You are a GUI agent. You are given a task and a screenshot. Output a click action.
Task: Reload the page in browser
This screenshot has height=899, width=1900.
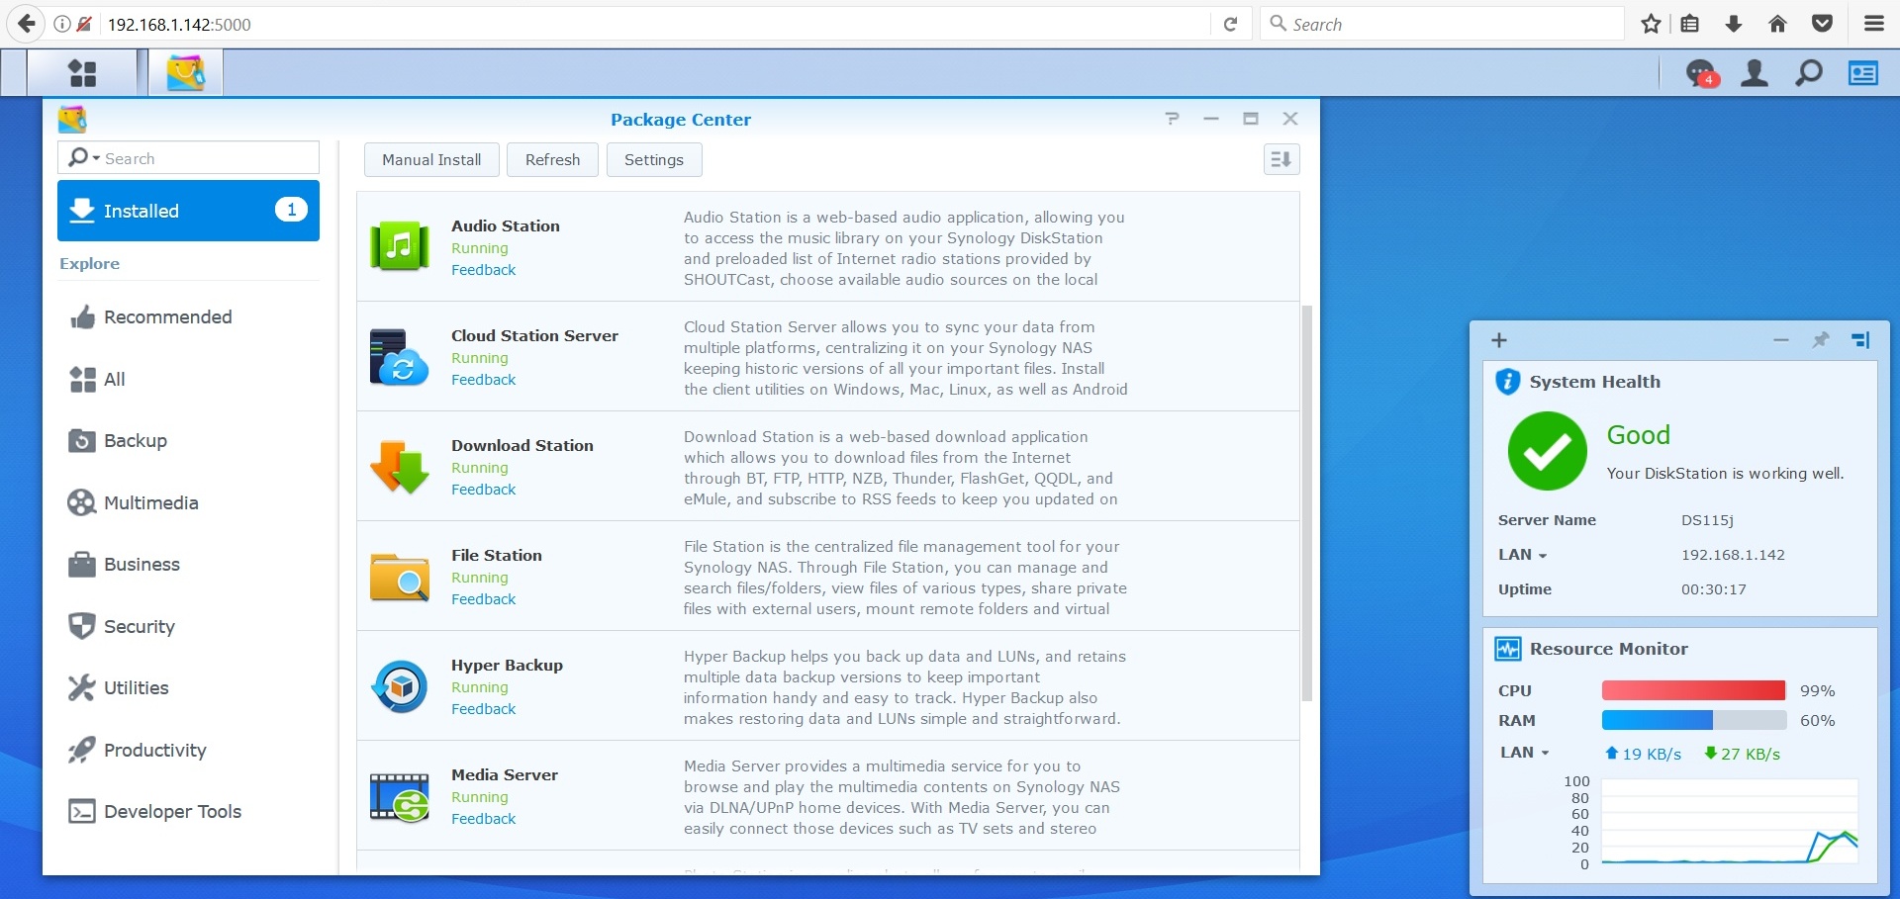1230,24
